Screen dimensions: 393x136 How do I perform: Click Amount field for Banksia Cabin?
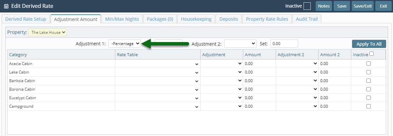click(x=259, y=81)
